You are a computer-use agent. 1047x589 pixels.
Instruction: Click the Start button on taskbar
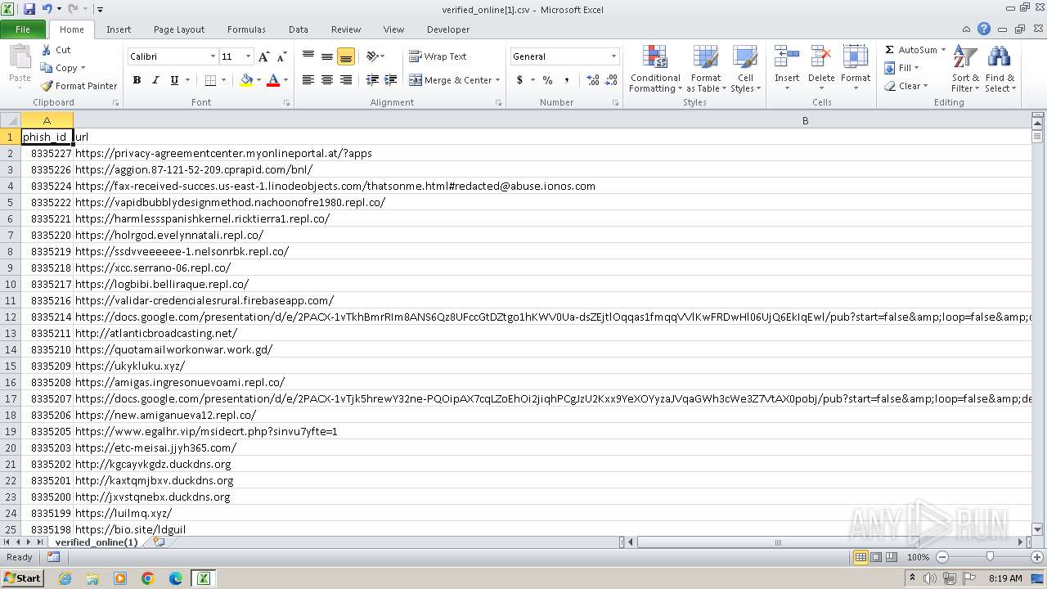(x=22, y=578)
